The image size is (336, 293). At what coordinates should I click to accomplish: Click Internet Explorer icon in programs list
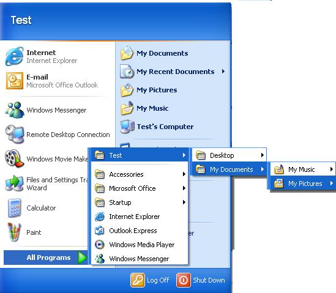(x=100, y=217)
